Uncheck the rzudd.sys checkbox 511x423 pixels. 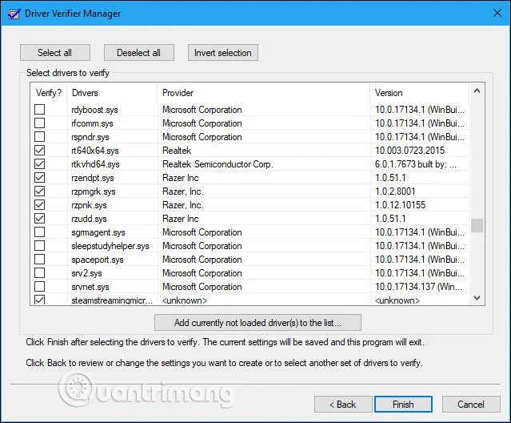[40, 219]
